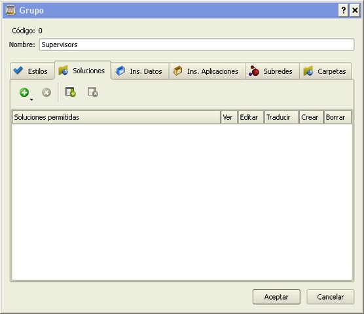Screen dimensions: 364x314
Task: Click the question mark help button
Action: (x=343, y=10)
